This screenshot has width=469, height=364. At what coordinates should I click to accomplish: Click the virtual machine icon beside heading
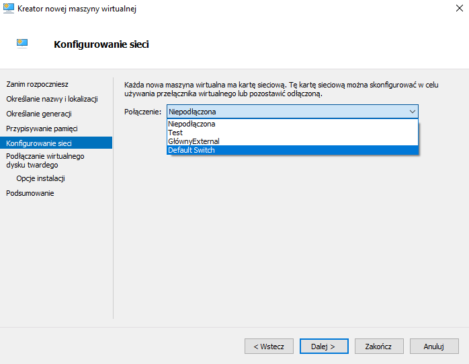pos(22,44)
